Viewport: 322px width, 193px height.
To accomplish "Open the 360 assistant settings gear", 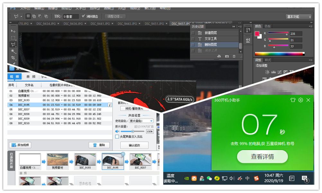I will pyautogui.click(x=300, y=100).
